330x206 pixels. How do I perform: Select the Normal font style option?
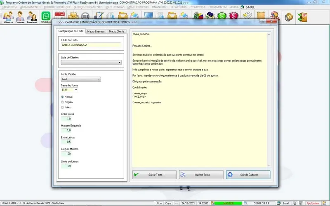click(x=62, y=96)
